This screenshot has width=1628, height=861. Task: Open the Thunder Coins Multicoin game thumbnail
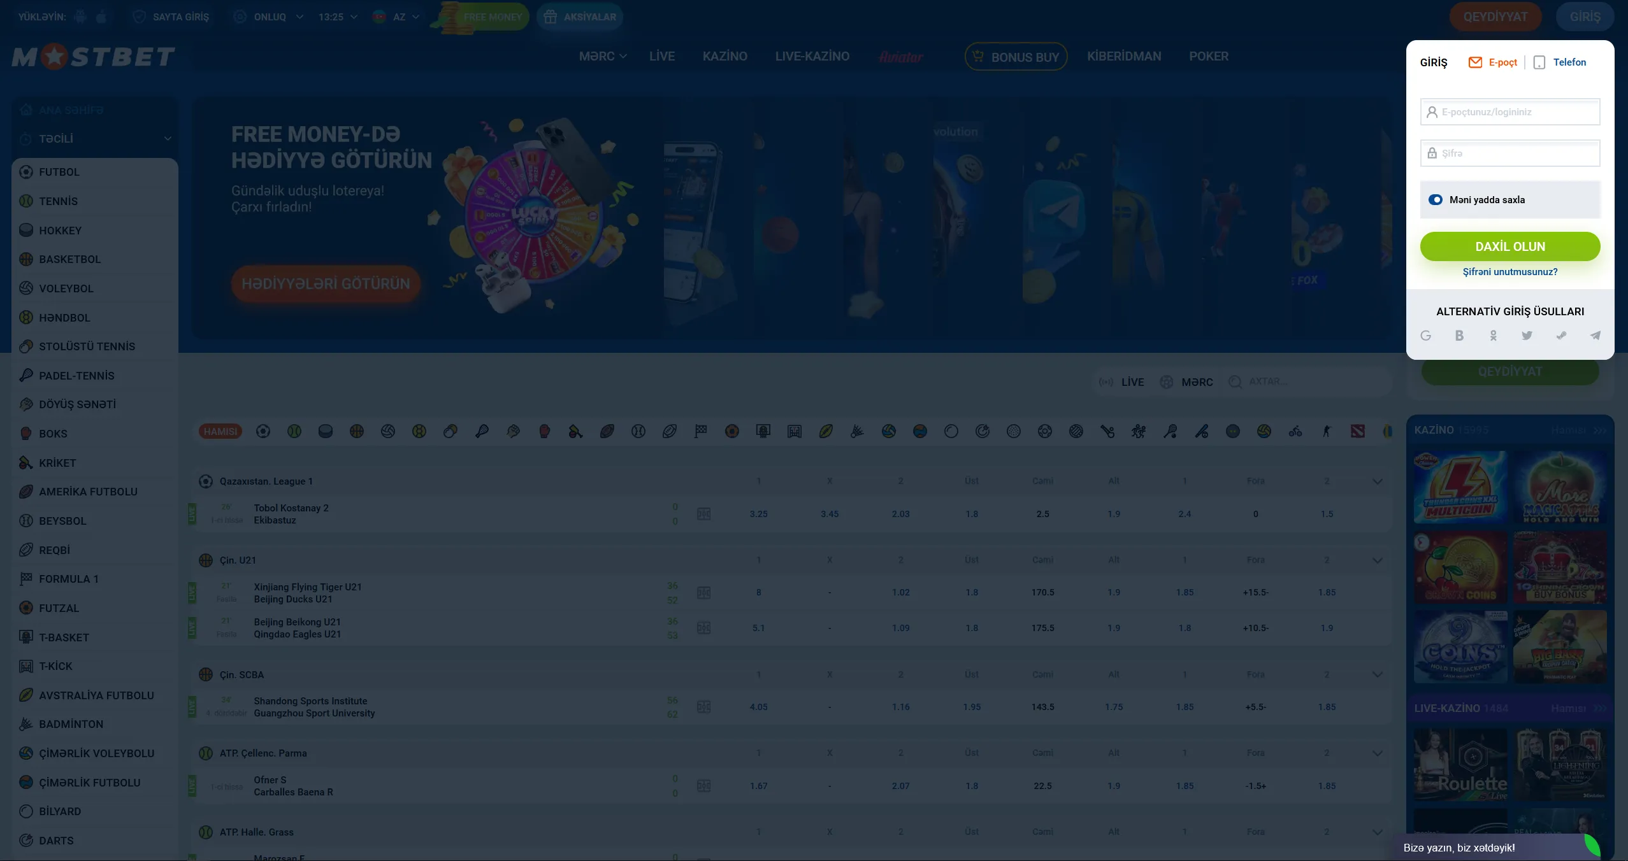(1461, 487)
